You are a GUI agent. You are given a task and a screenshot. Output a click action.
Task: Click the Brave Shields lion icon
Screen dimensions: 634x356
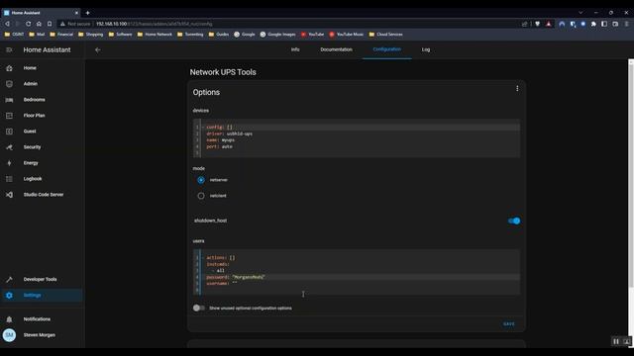point(537,24)
